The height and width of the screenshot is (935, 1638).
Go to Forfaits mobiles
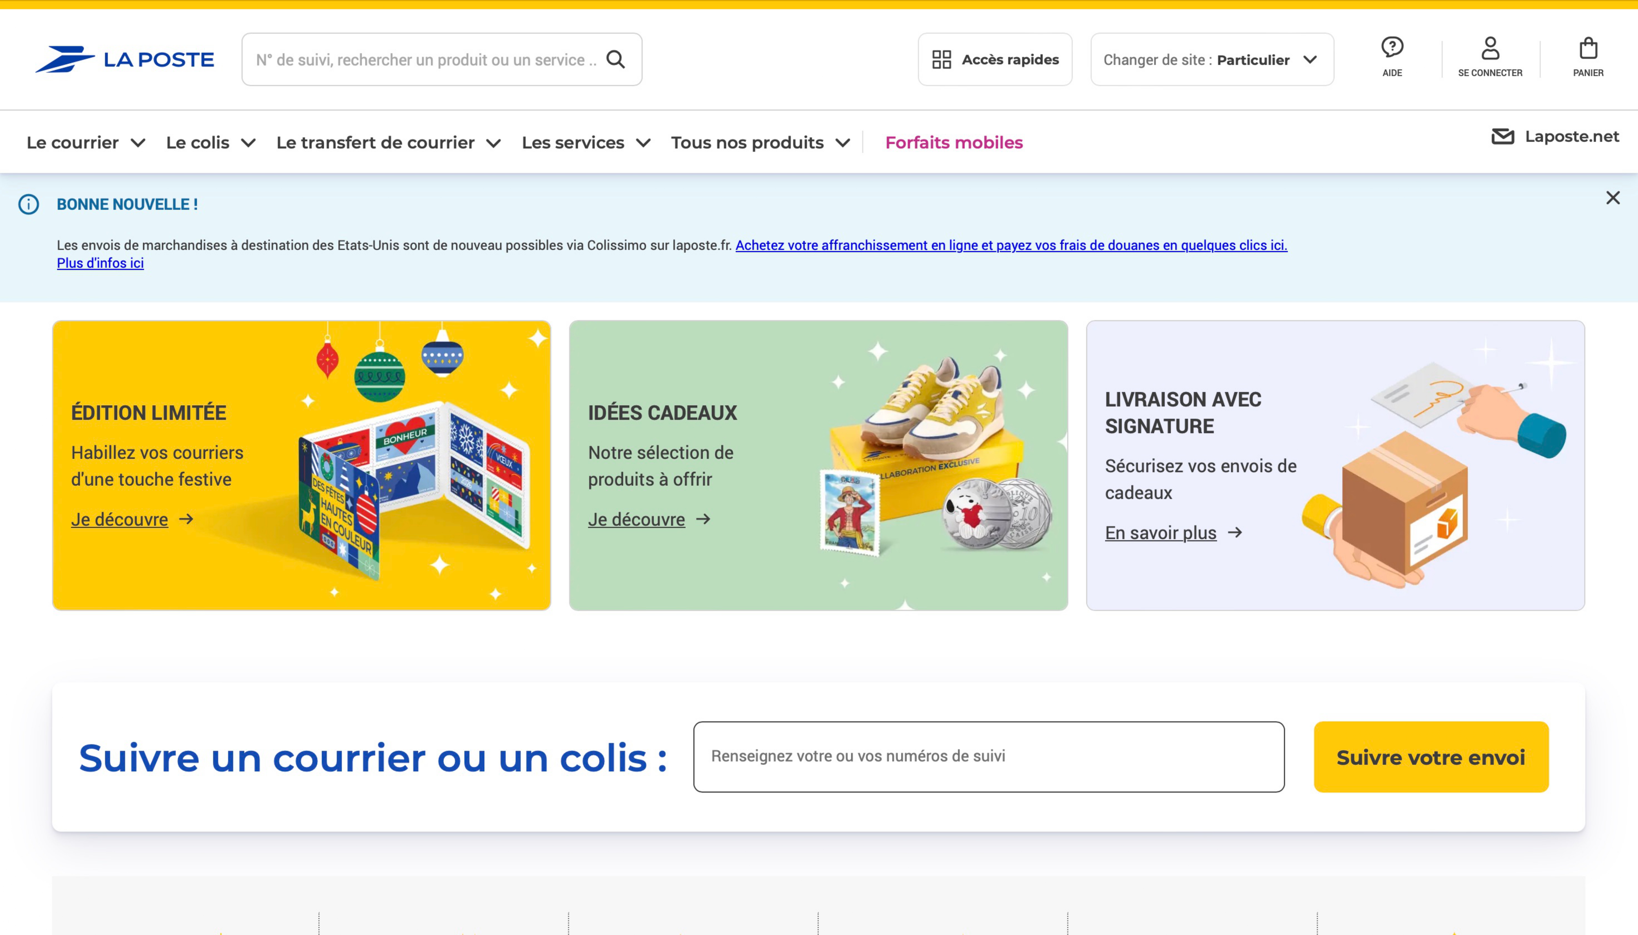[954, 143]
